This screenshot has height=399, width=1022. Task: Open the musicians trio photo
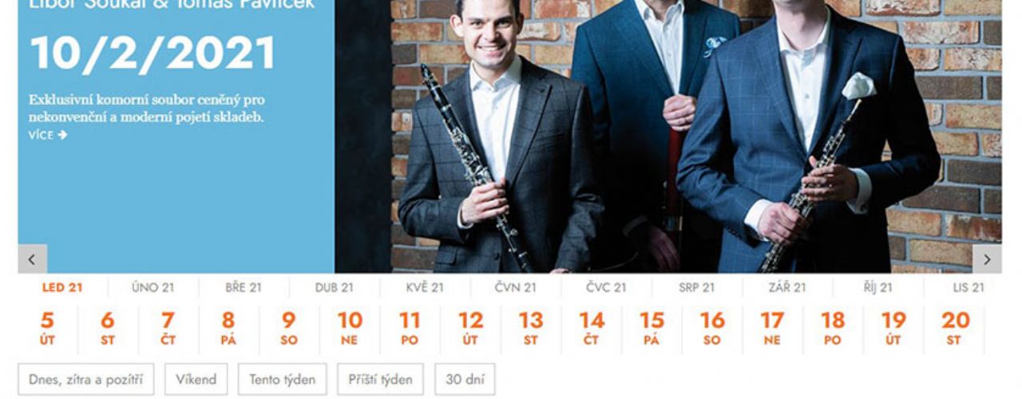668,136
